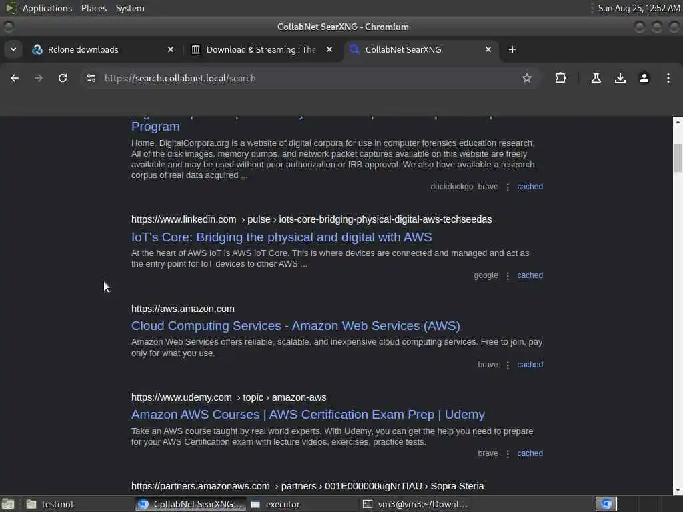
Task: Show desktop via taskbar corner icon
Action: coord(8,504)
